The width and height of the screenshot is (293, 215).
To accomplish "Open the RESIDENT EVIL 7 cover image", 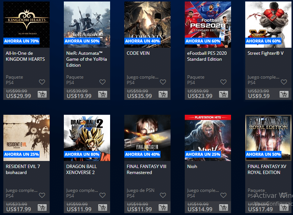I will tap(27, 138).
